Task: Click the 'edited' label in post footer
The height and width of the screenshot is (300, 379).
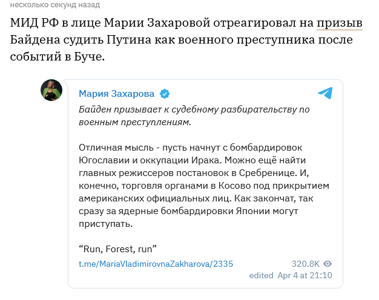Action: point(261,275)
